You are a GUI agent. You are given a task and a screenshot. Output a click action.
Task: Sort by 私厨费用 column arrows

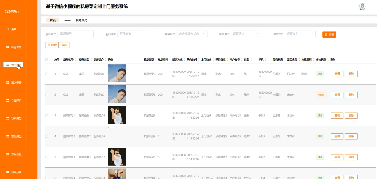click(x=170, y=60)
